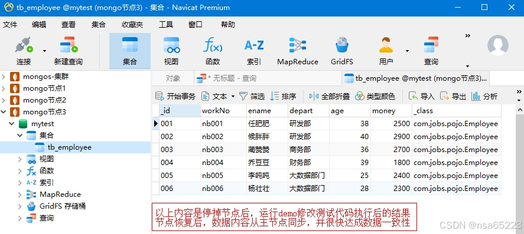
Task: Click the _id column header
Action: point(180,111)
